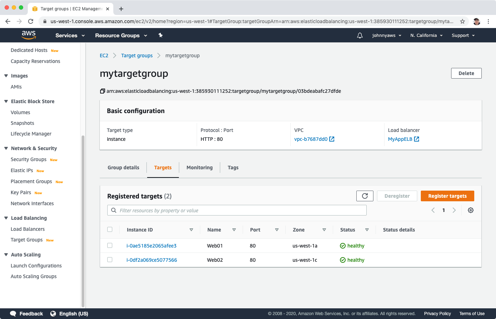The width and height of the screenshot is (496, 319).
Task: Switch to the Group details tab
Action: click(x=123, y=168)
